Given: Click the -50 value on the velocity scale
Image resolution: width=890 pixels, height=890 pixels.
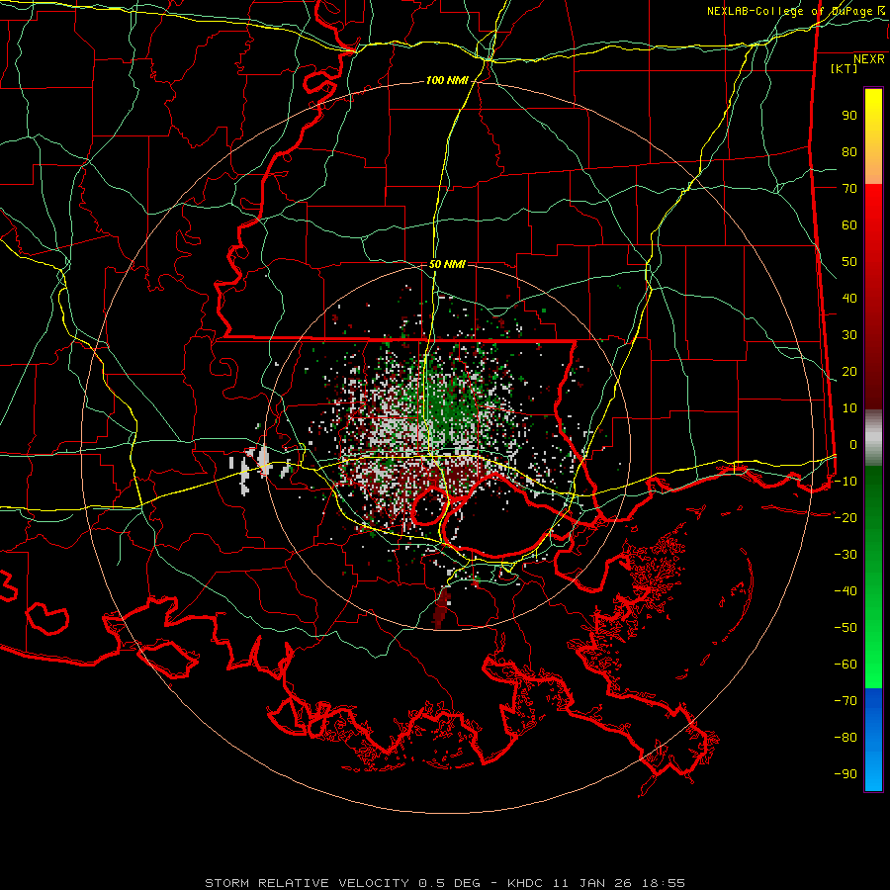Looking at the screenshot, I should click(845, 627).
